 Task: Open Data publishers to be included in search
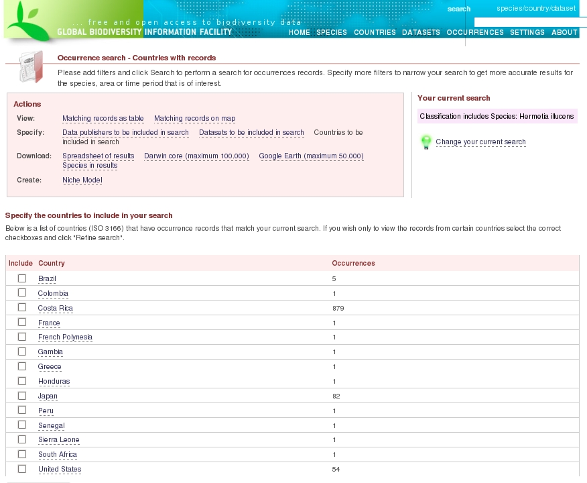[x=125, y=132]
